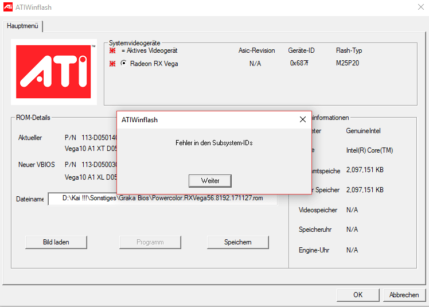
Task: Click the Geräte-ID value 0x687f
Action: [299, 63]
